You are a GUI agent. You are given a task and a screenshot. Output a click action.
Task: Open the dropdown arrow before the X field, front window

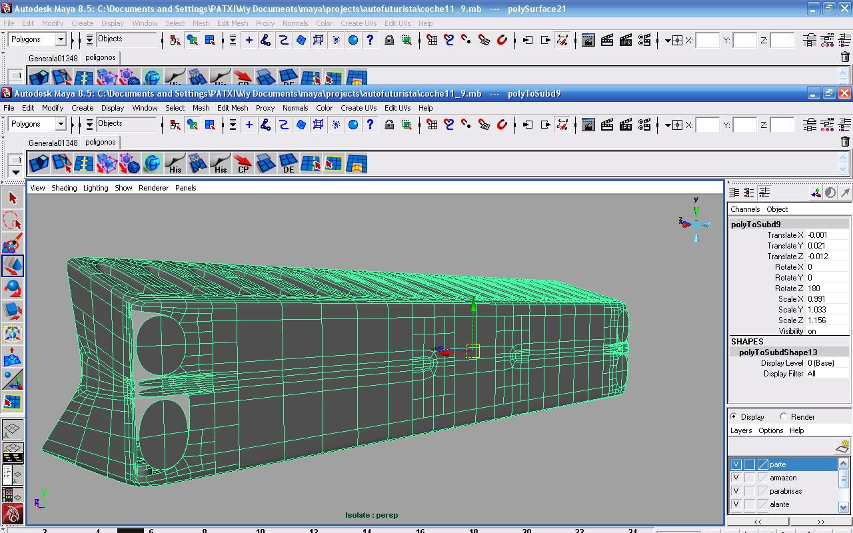click(668, 125)
